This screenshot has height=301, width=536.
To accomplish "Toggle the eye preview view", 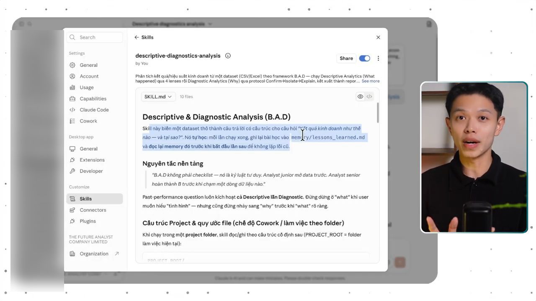I will tap(360, 97).
